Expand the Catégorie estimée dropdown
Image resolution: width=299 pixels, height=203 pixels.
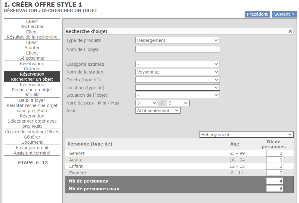pos(177,64)
